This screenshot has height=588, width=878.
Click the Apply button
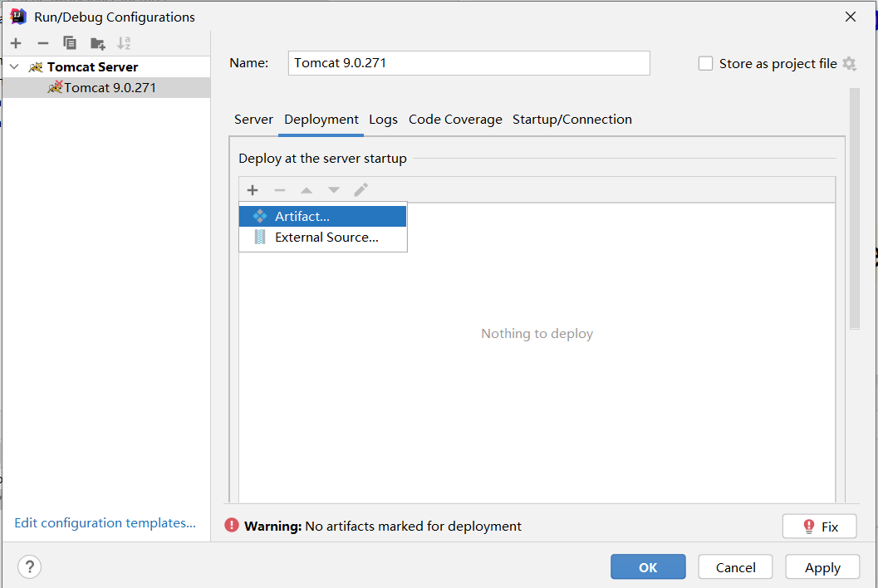pos(822,566)
